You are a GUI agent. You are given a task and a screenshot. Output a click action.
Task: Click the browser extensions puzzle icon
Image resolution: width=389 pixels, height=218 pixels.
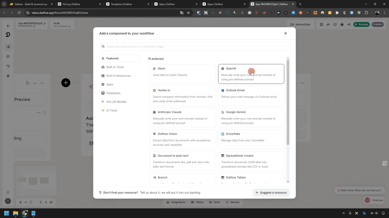click(367, 12)
